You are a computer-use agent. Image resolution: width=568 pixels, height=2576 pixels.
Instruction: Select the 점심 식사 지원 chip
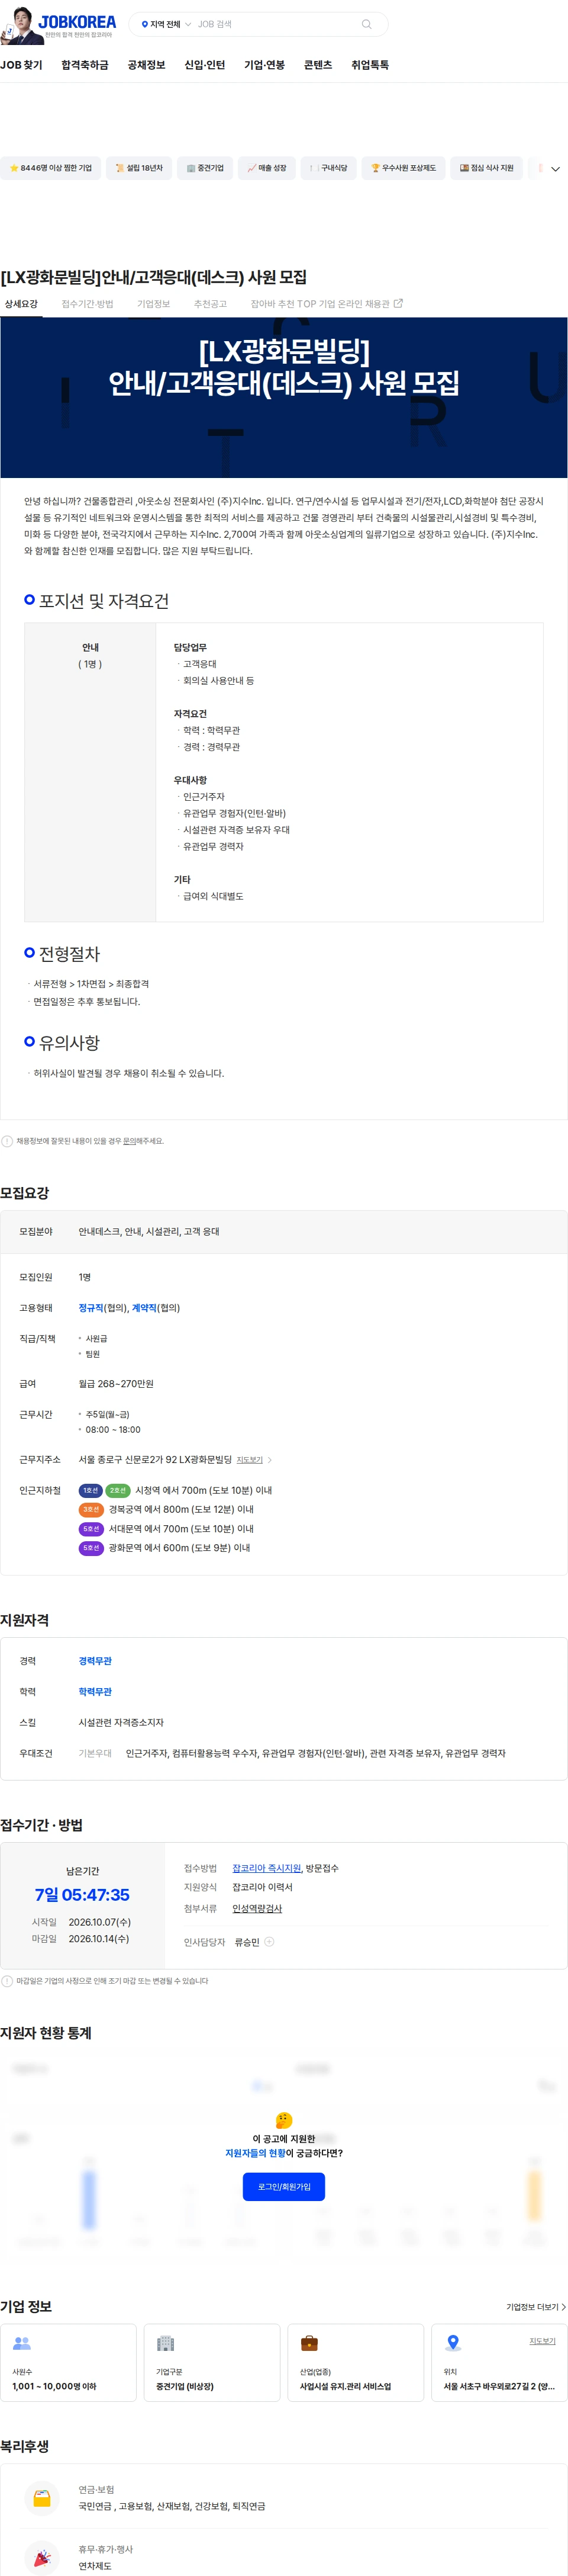pos(486,168)
